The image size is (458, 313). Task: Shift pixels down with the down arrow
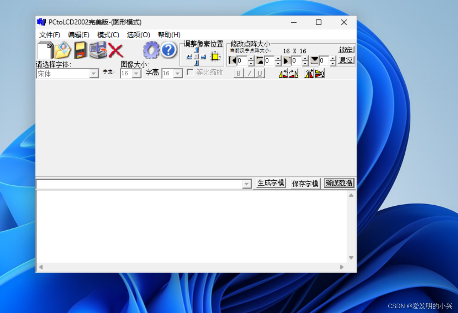tap(197, 63)
